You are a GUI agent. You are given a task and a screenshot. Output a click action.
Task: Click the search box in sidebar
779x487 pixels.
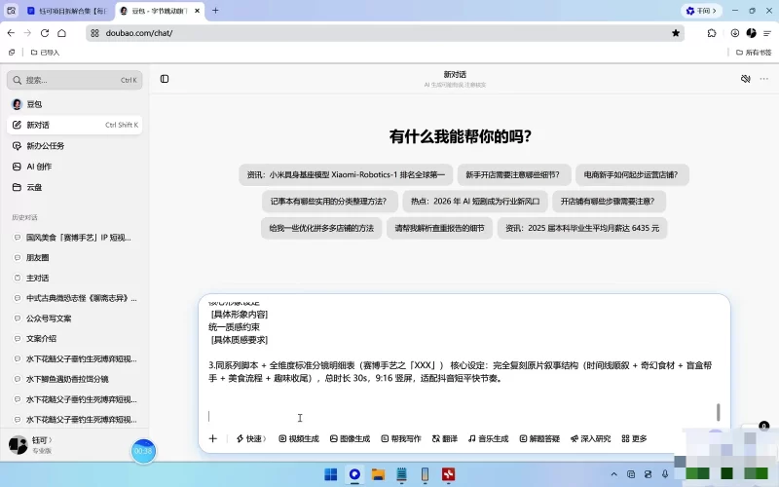(75, 80)
